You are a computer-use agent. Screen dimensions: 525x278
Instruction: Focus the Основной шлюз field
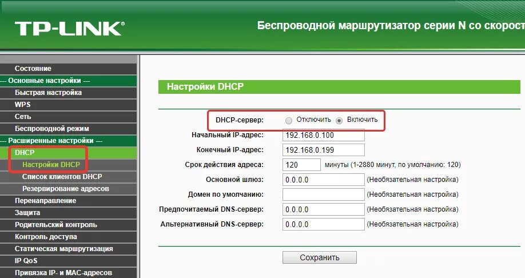click(x=324, y=180)
